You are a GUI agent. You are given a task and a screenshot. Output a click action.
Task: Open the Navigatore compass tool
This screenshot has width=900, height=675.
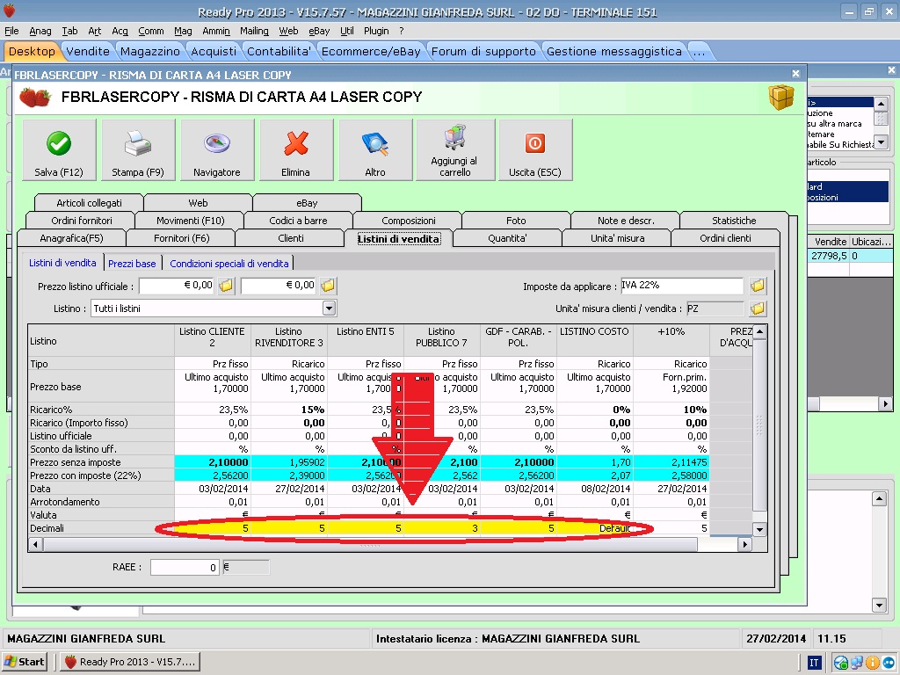click(x=217, y=149)
